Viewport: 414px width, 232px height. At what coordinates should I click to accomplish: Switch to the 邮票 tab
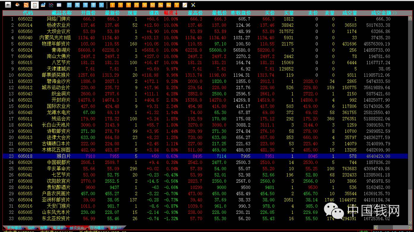(44, 228)
